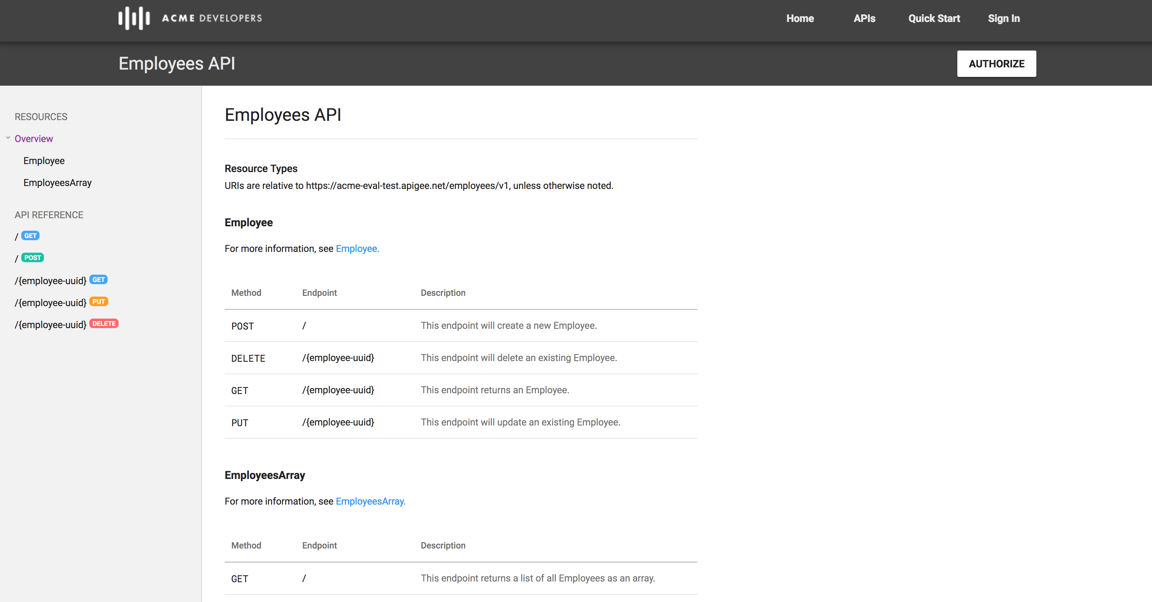Open EmployeesArray in the Resources sidebar

57,183
